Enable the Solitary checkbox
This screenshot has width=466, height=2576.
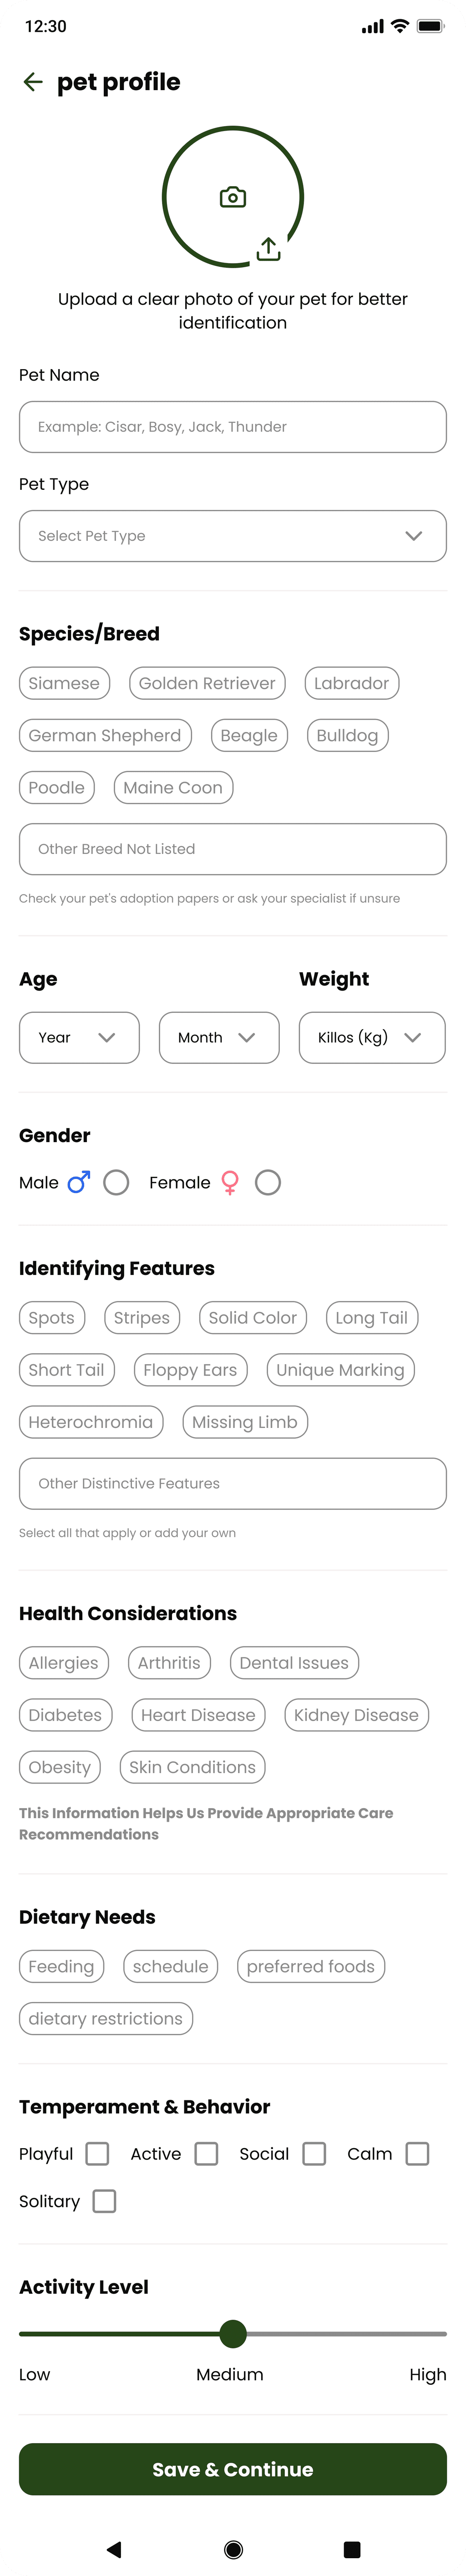[x=104, y=2201]
